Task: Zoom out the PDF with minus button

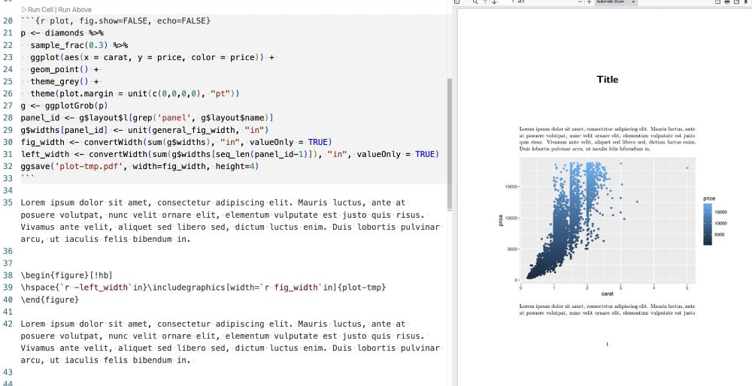Action: (581, 2)
